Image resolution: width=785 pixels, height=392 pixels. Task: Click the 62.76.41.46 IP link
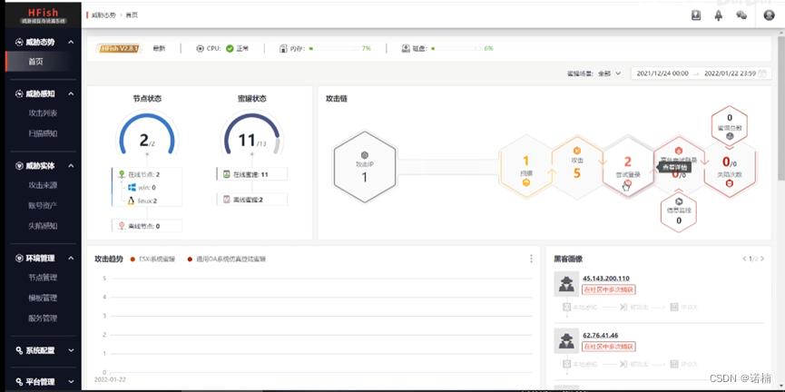601,336
